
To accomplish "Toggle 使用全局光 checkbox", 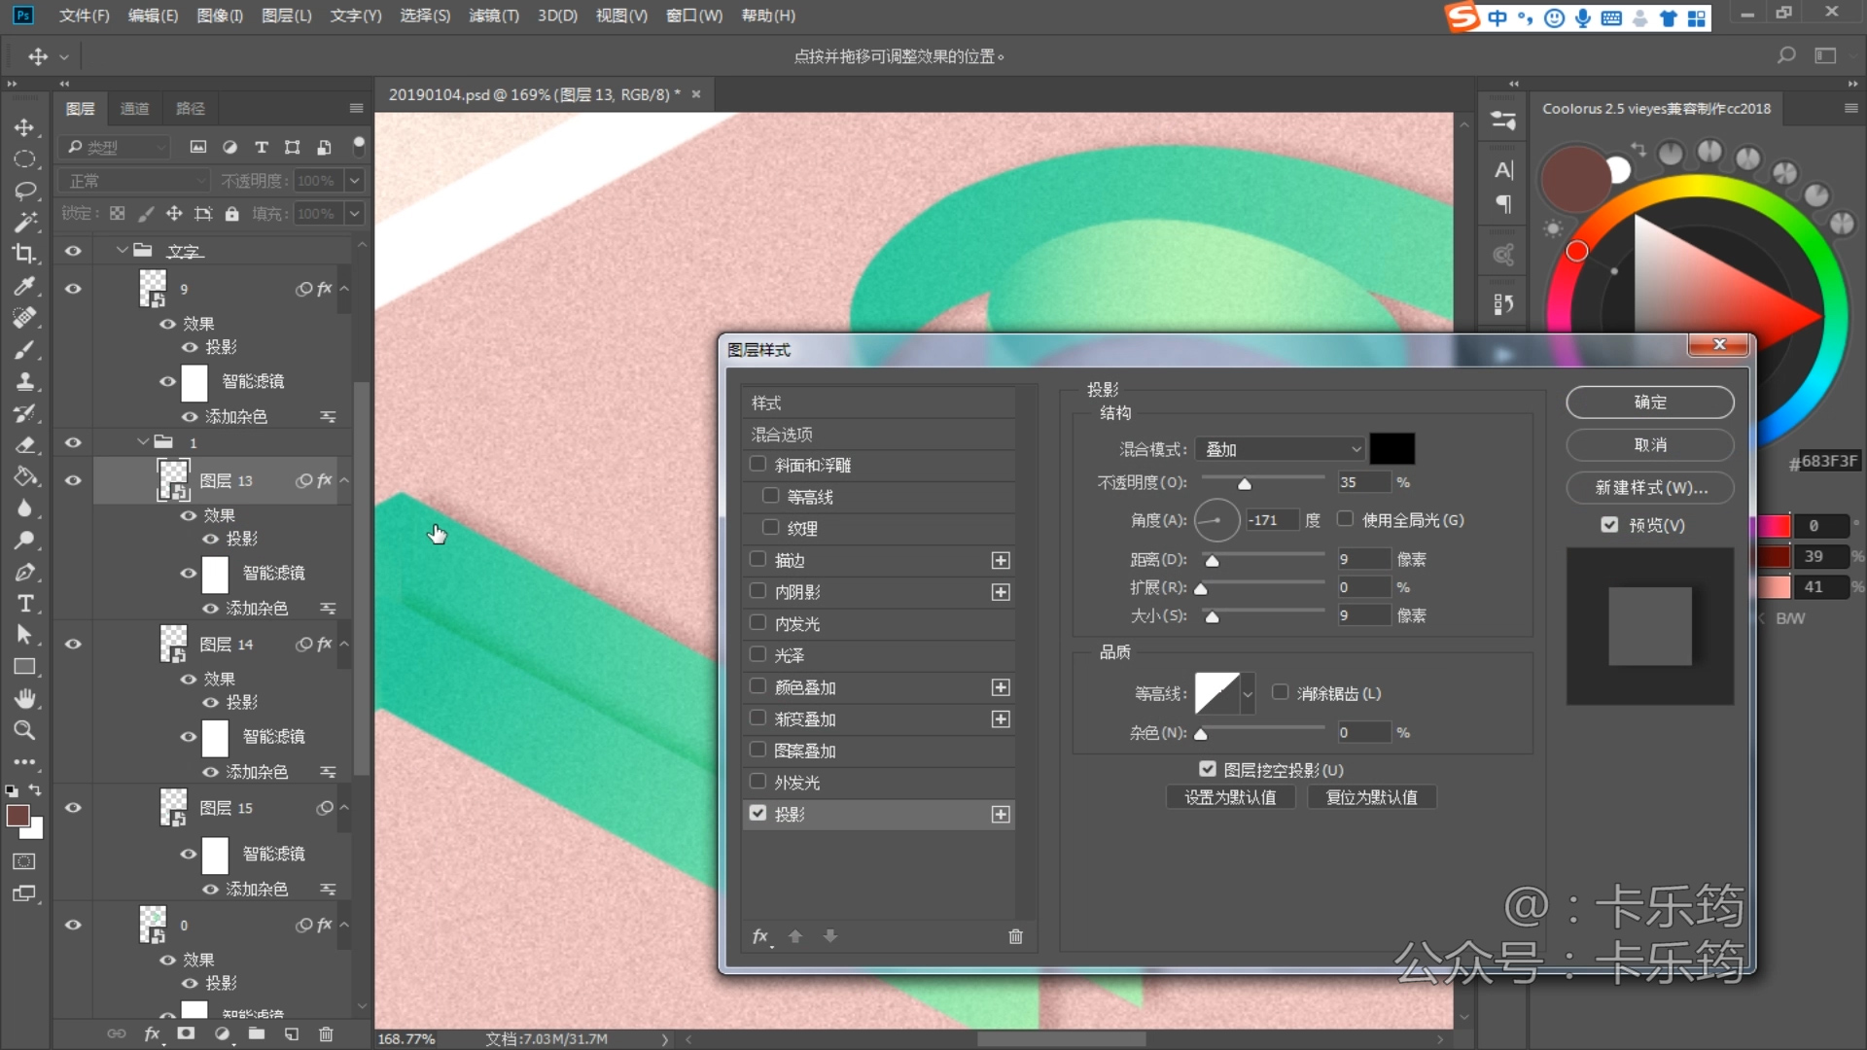I will tap(1346, 519).
